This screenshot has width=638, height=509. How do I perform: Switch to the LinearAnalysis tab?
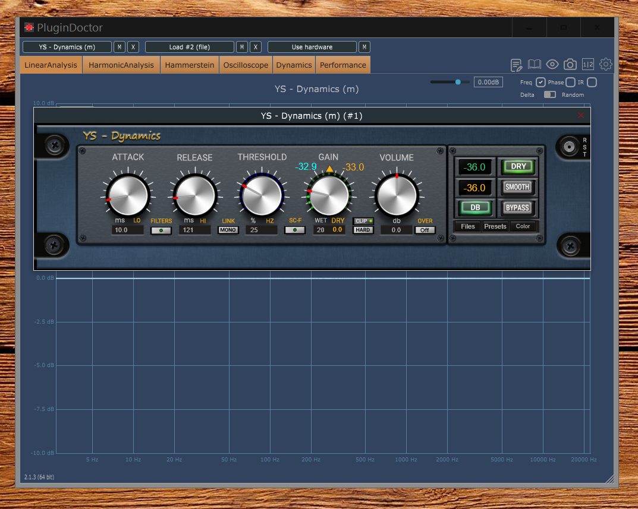51,65
